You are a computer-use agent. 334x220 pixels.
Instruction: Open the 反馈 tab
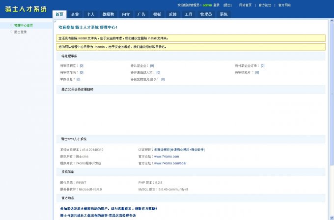(173, 14)
